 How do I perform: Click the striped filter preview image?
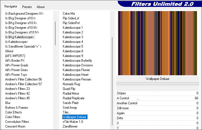(x=157, y=43)
